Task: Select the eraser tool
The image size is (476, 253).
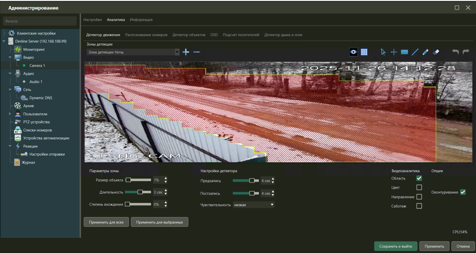Action: click(436, 52)
